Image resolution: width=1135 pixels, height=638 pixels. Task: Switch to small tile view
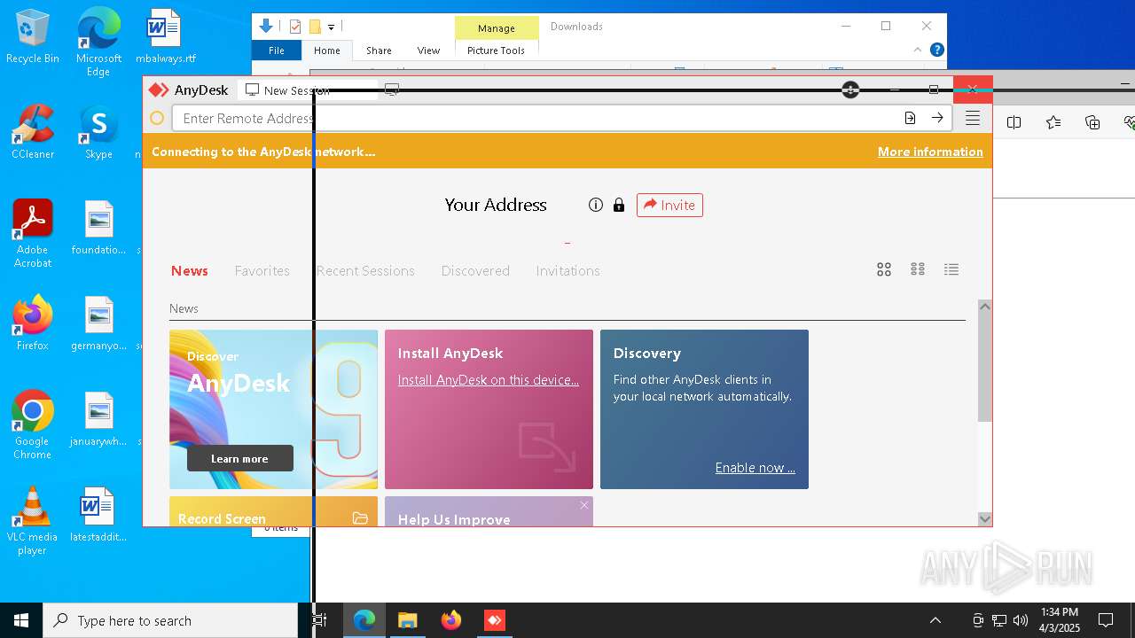click(x=918, y=269)
